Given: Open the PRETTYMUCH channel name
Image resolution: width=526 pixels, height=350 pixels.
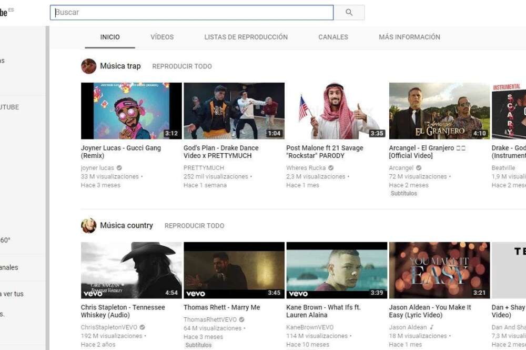Looking at the screenshot, I should (x=204, y=168).
